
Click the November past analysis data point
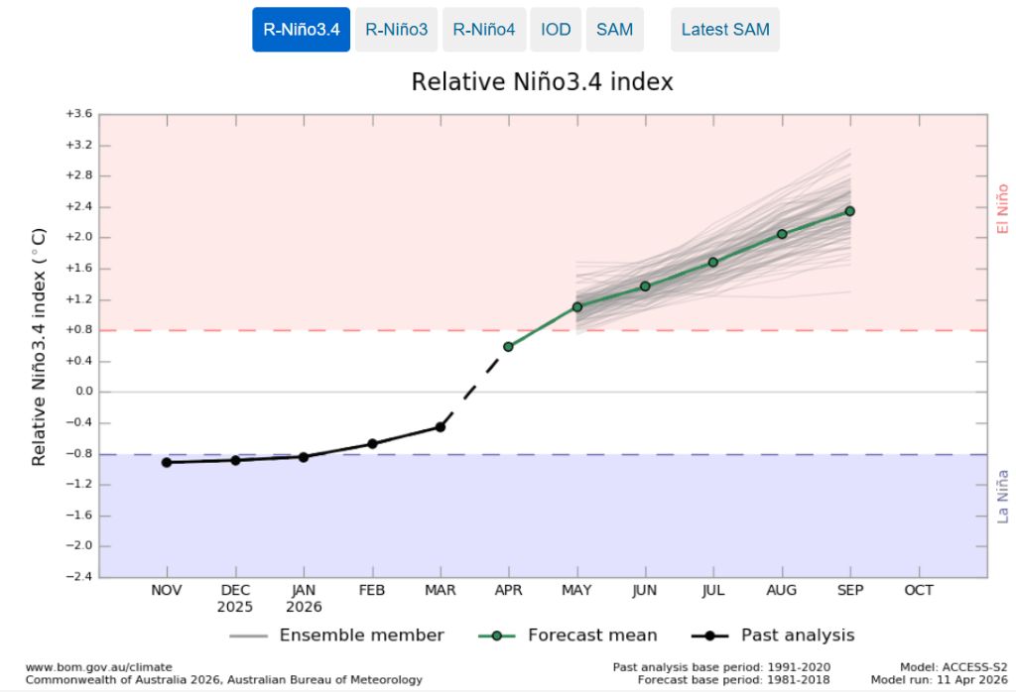[x=167, y=462]
